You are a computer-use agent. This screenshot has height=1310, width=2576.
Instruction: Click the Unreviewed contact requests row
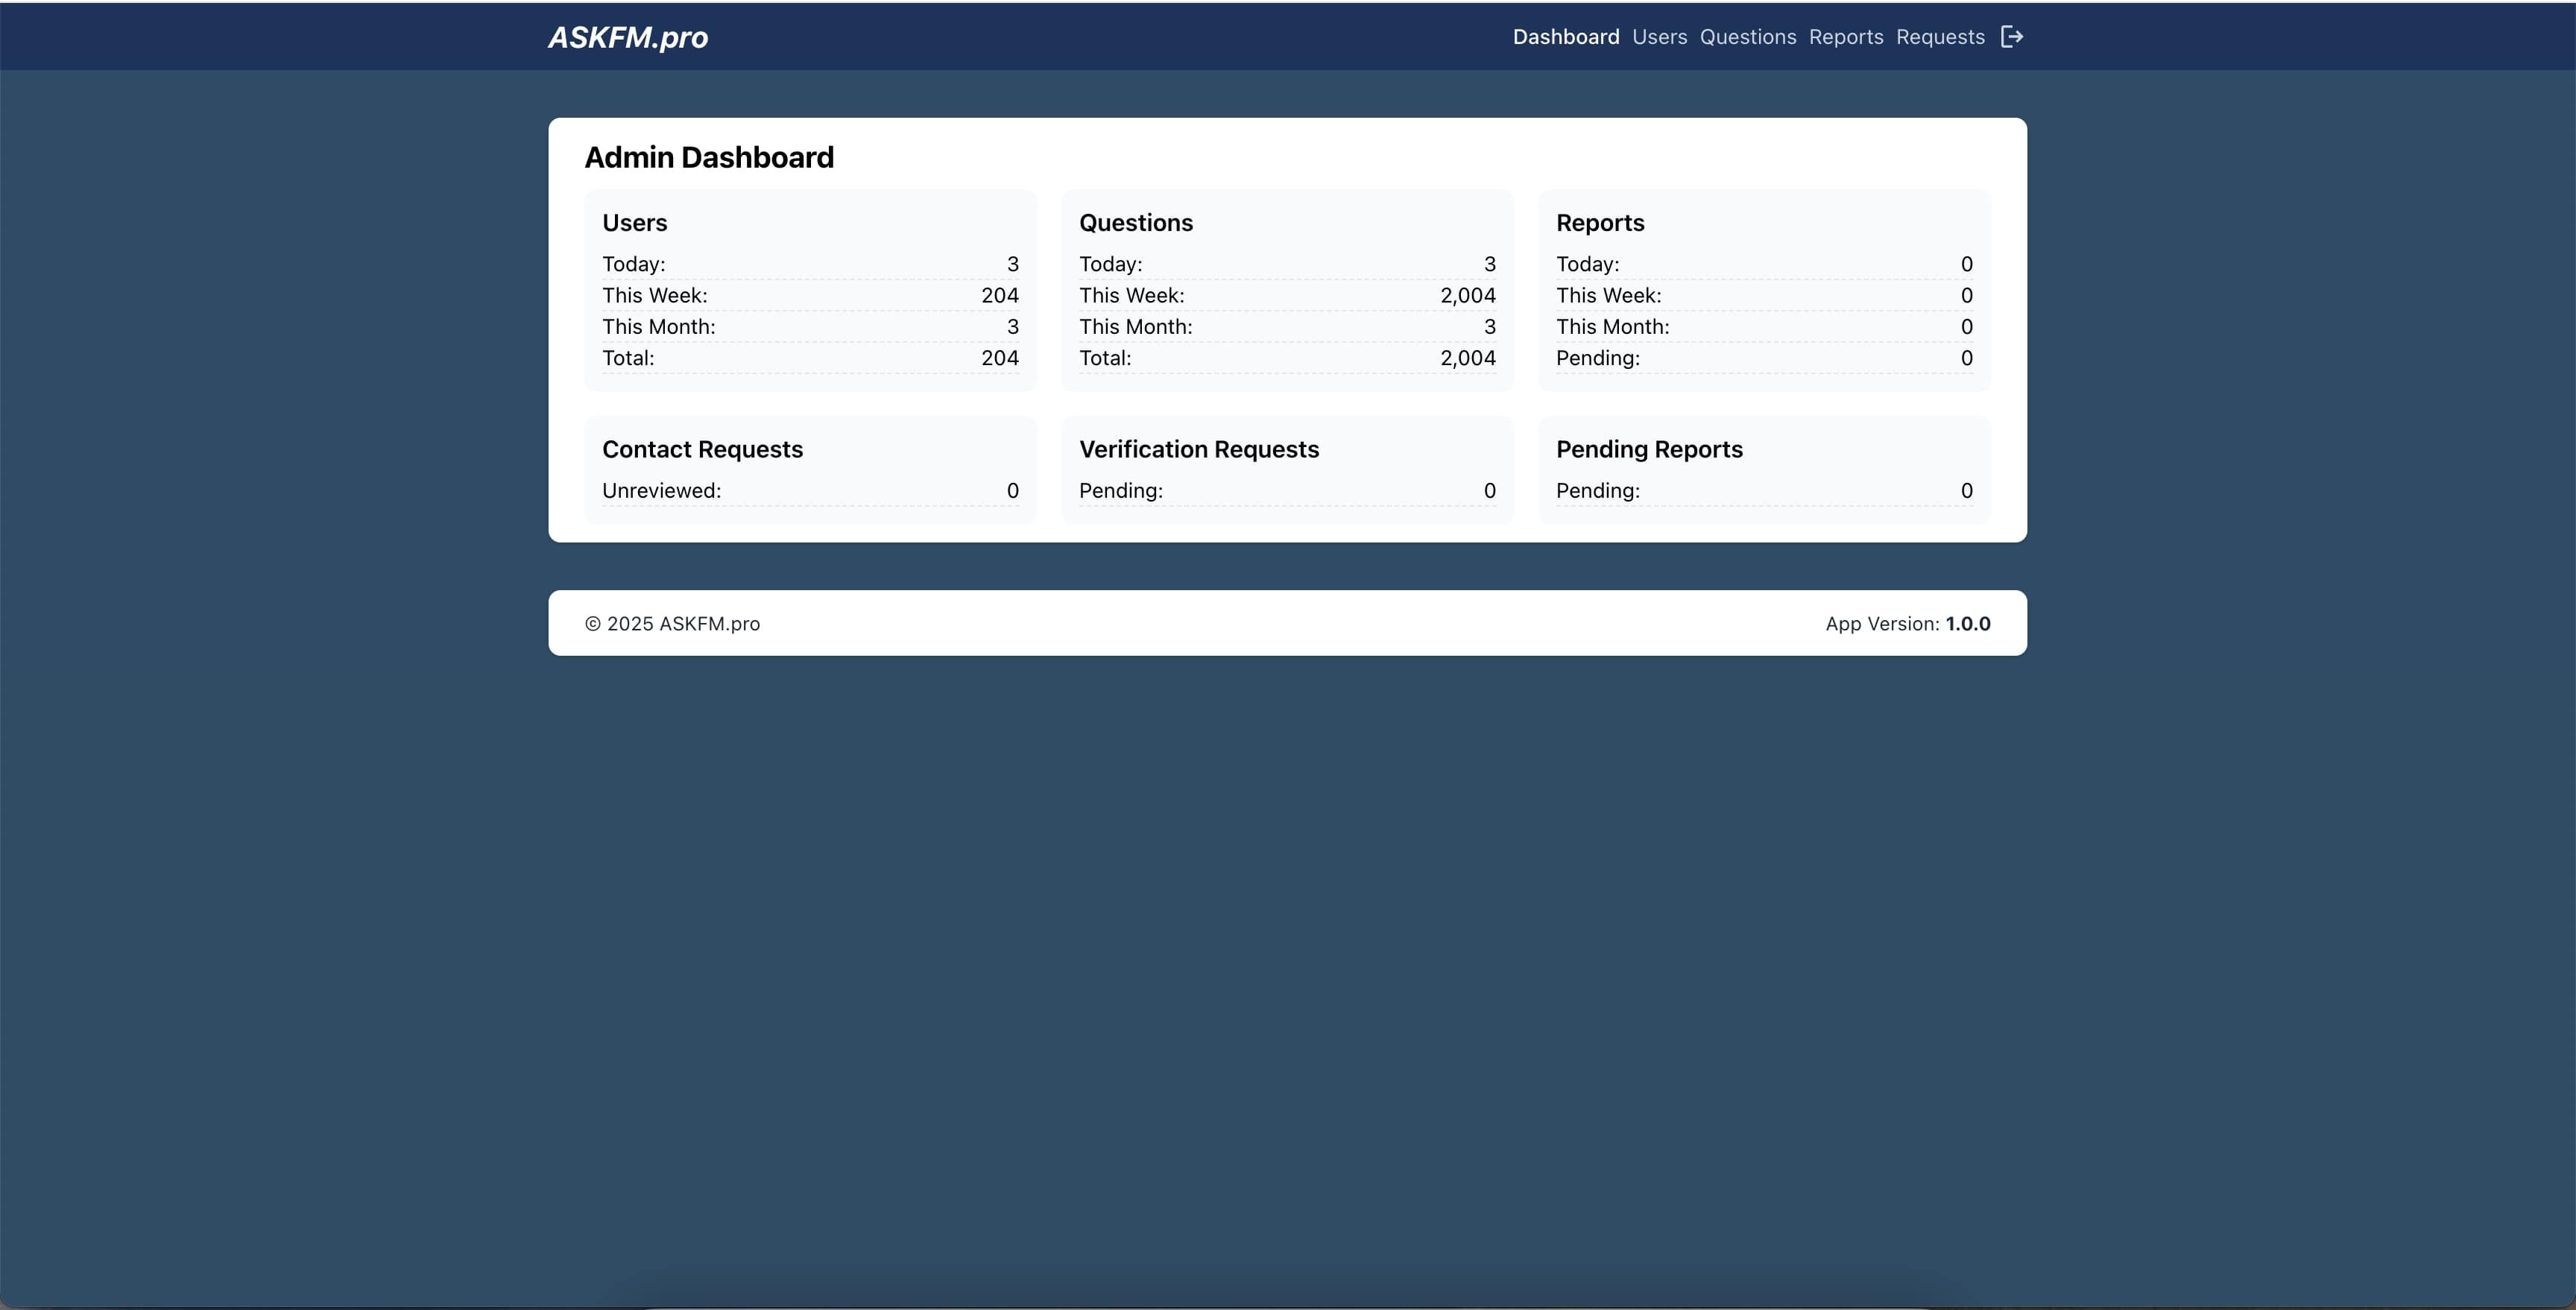point(810,491)
